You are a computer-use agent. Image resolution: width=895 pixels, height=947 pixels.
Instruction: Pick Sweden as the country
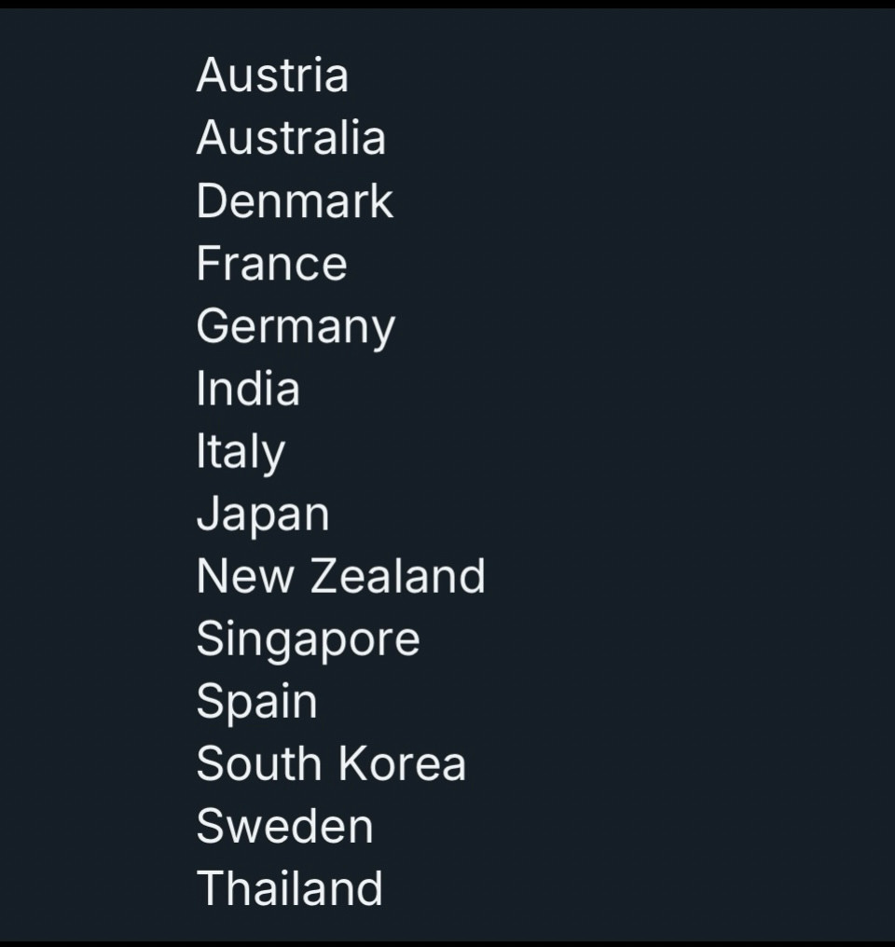pos(285,826)
